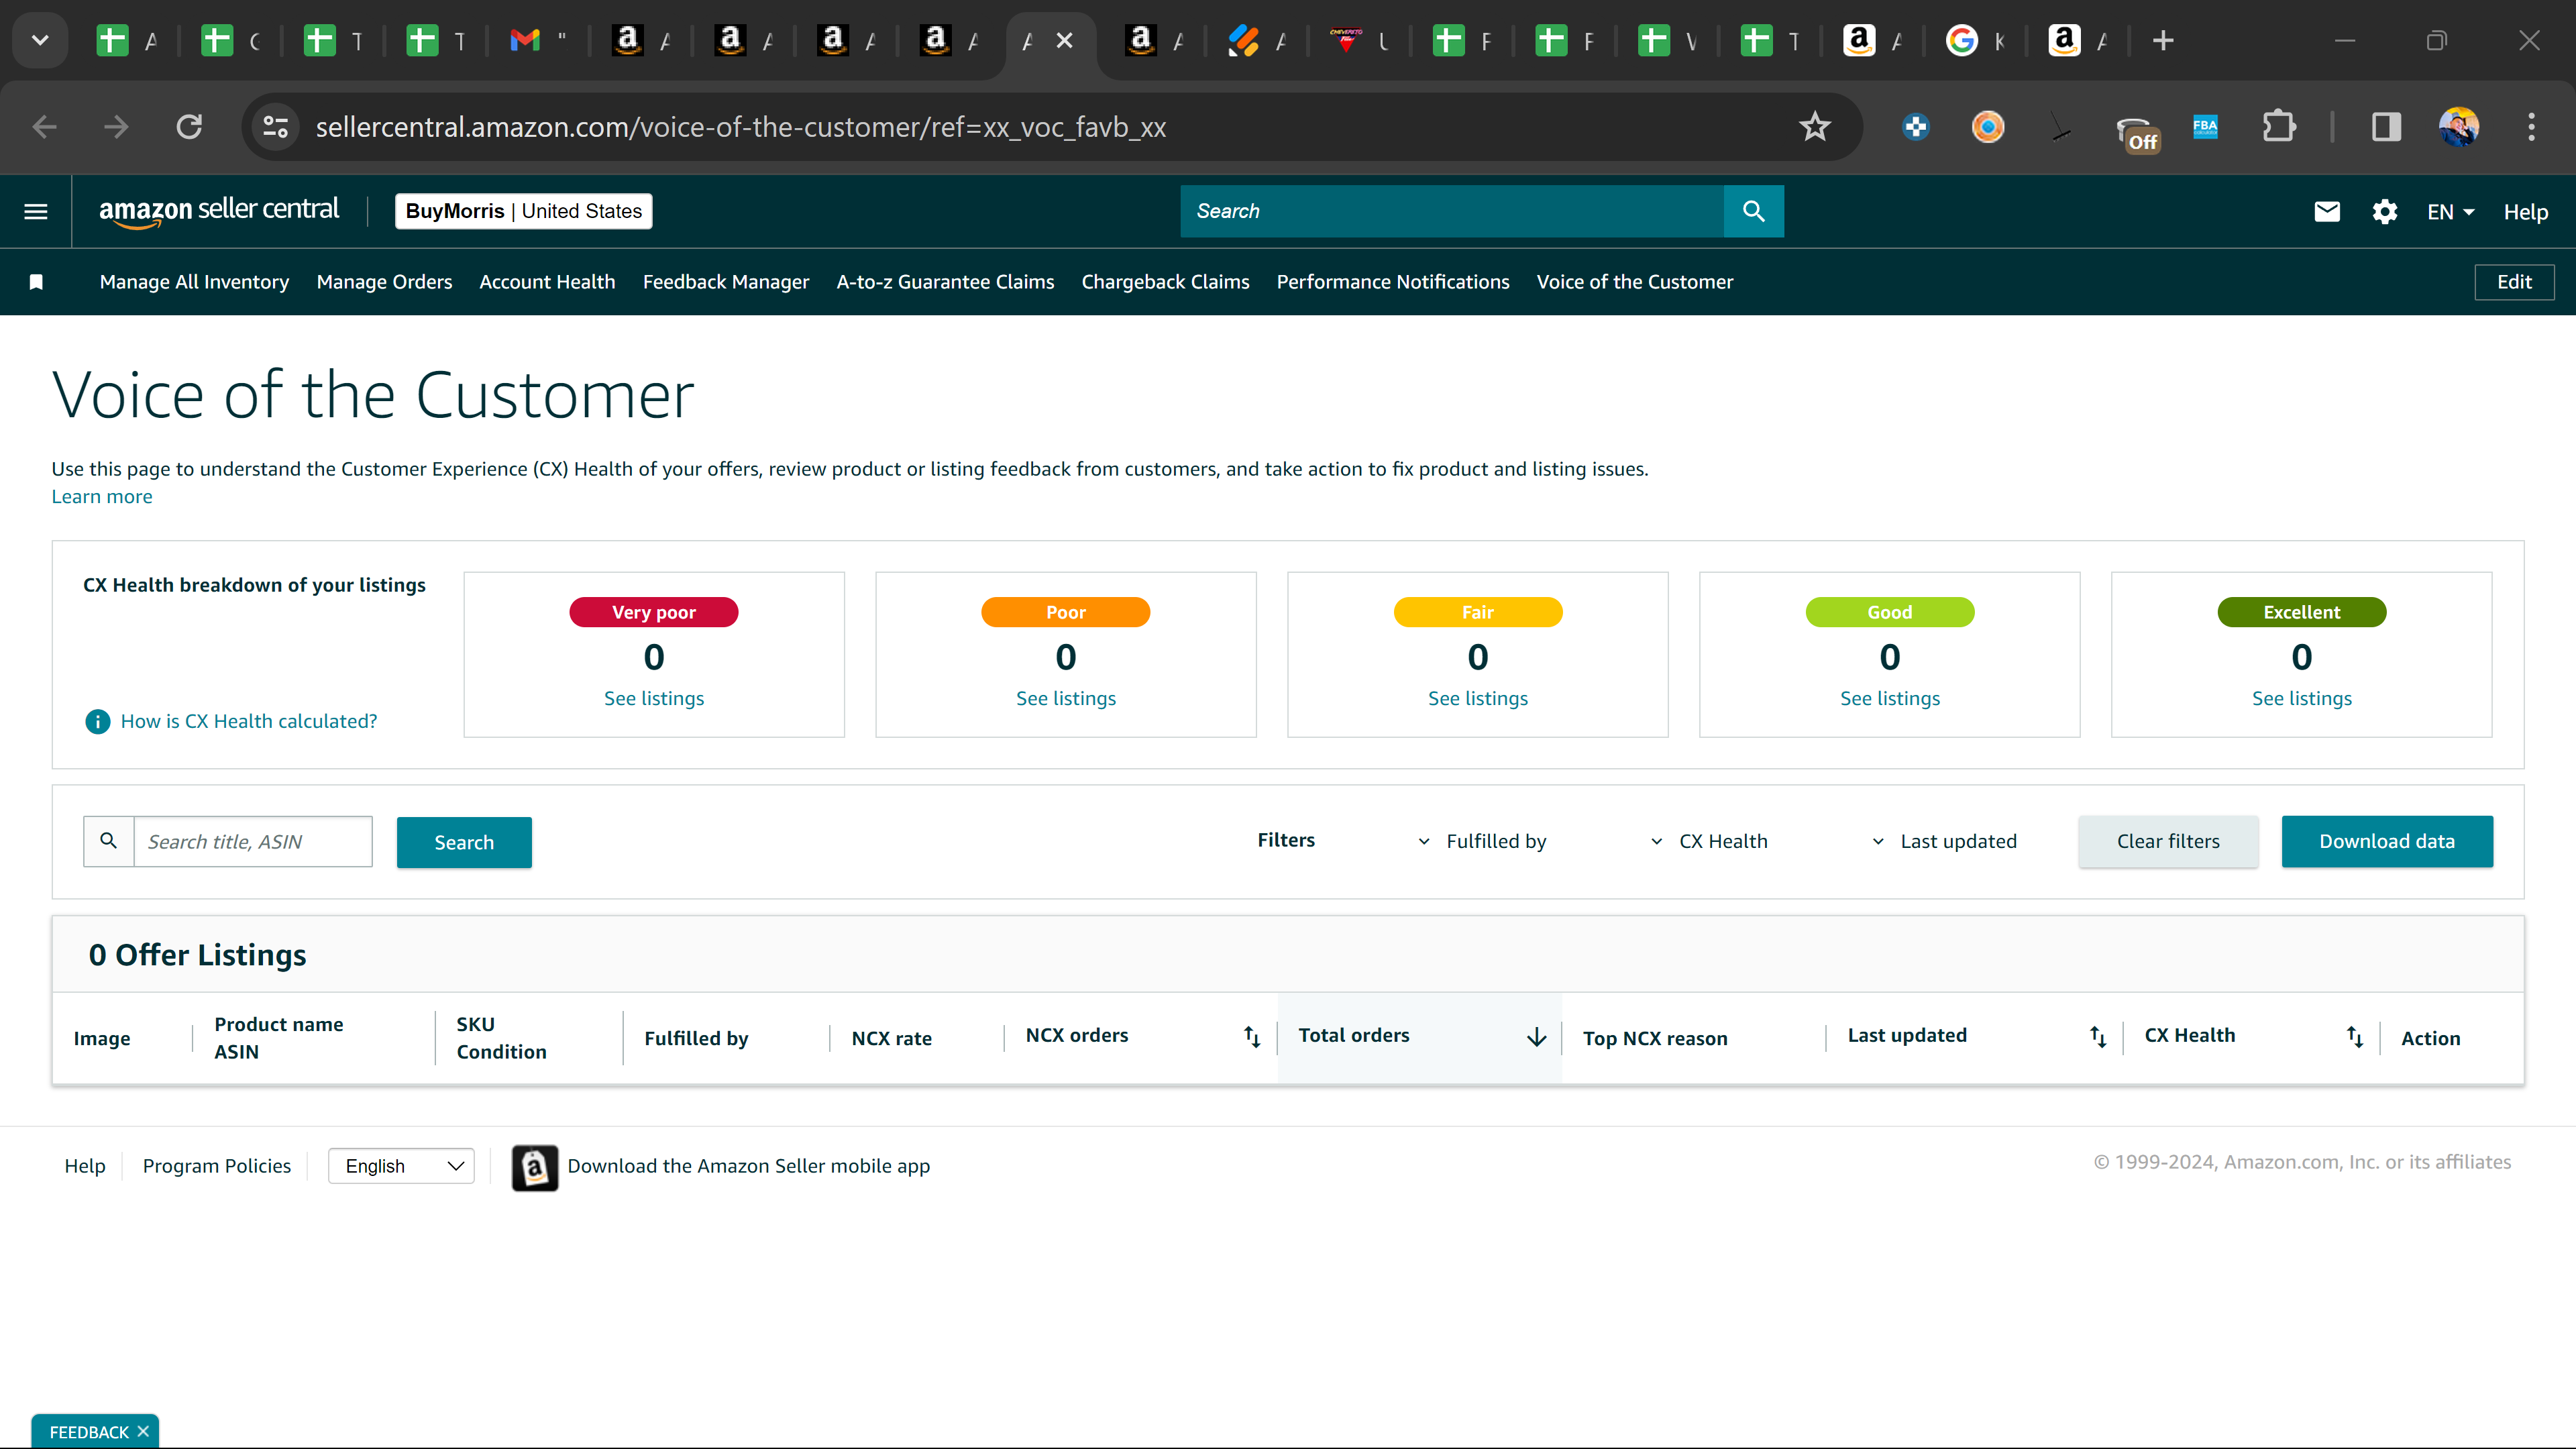Open Program Policies footer link

pyautogui.click(x=217, y=1166)
